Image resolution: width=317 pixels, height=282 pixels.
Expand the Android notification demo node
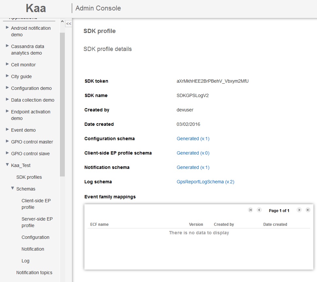[7, 27]
